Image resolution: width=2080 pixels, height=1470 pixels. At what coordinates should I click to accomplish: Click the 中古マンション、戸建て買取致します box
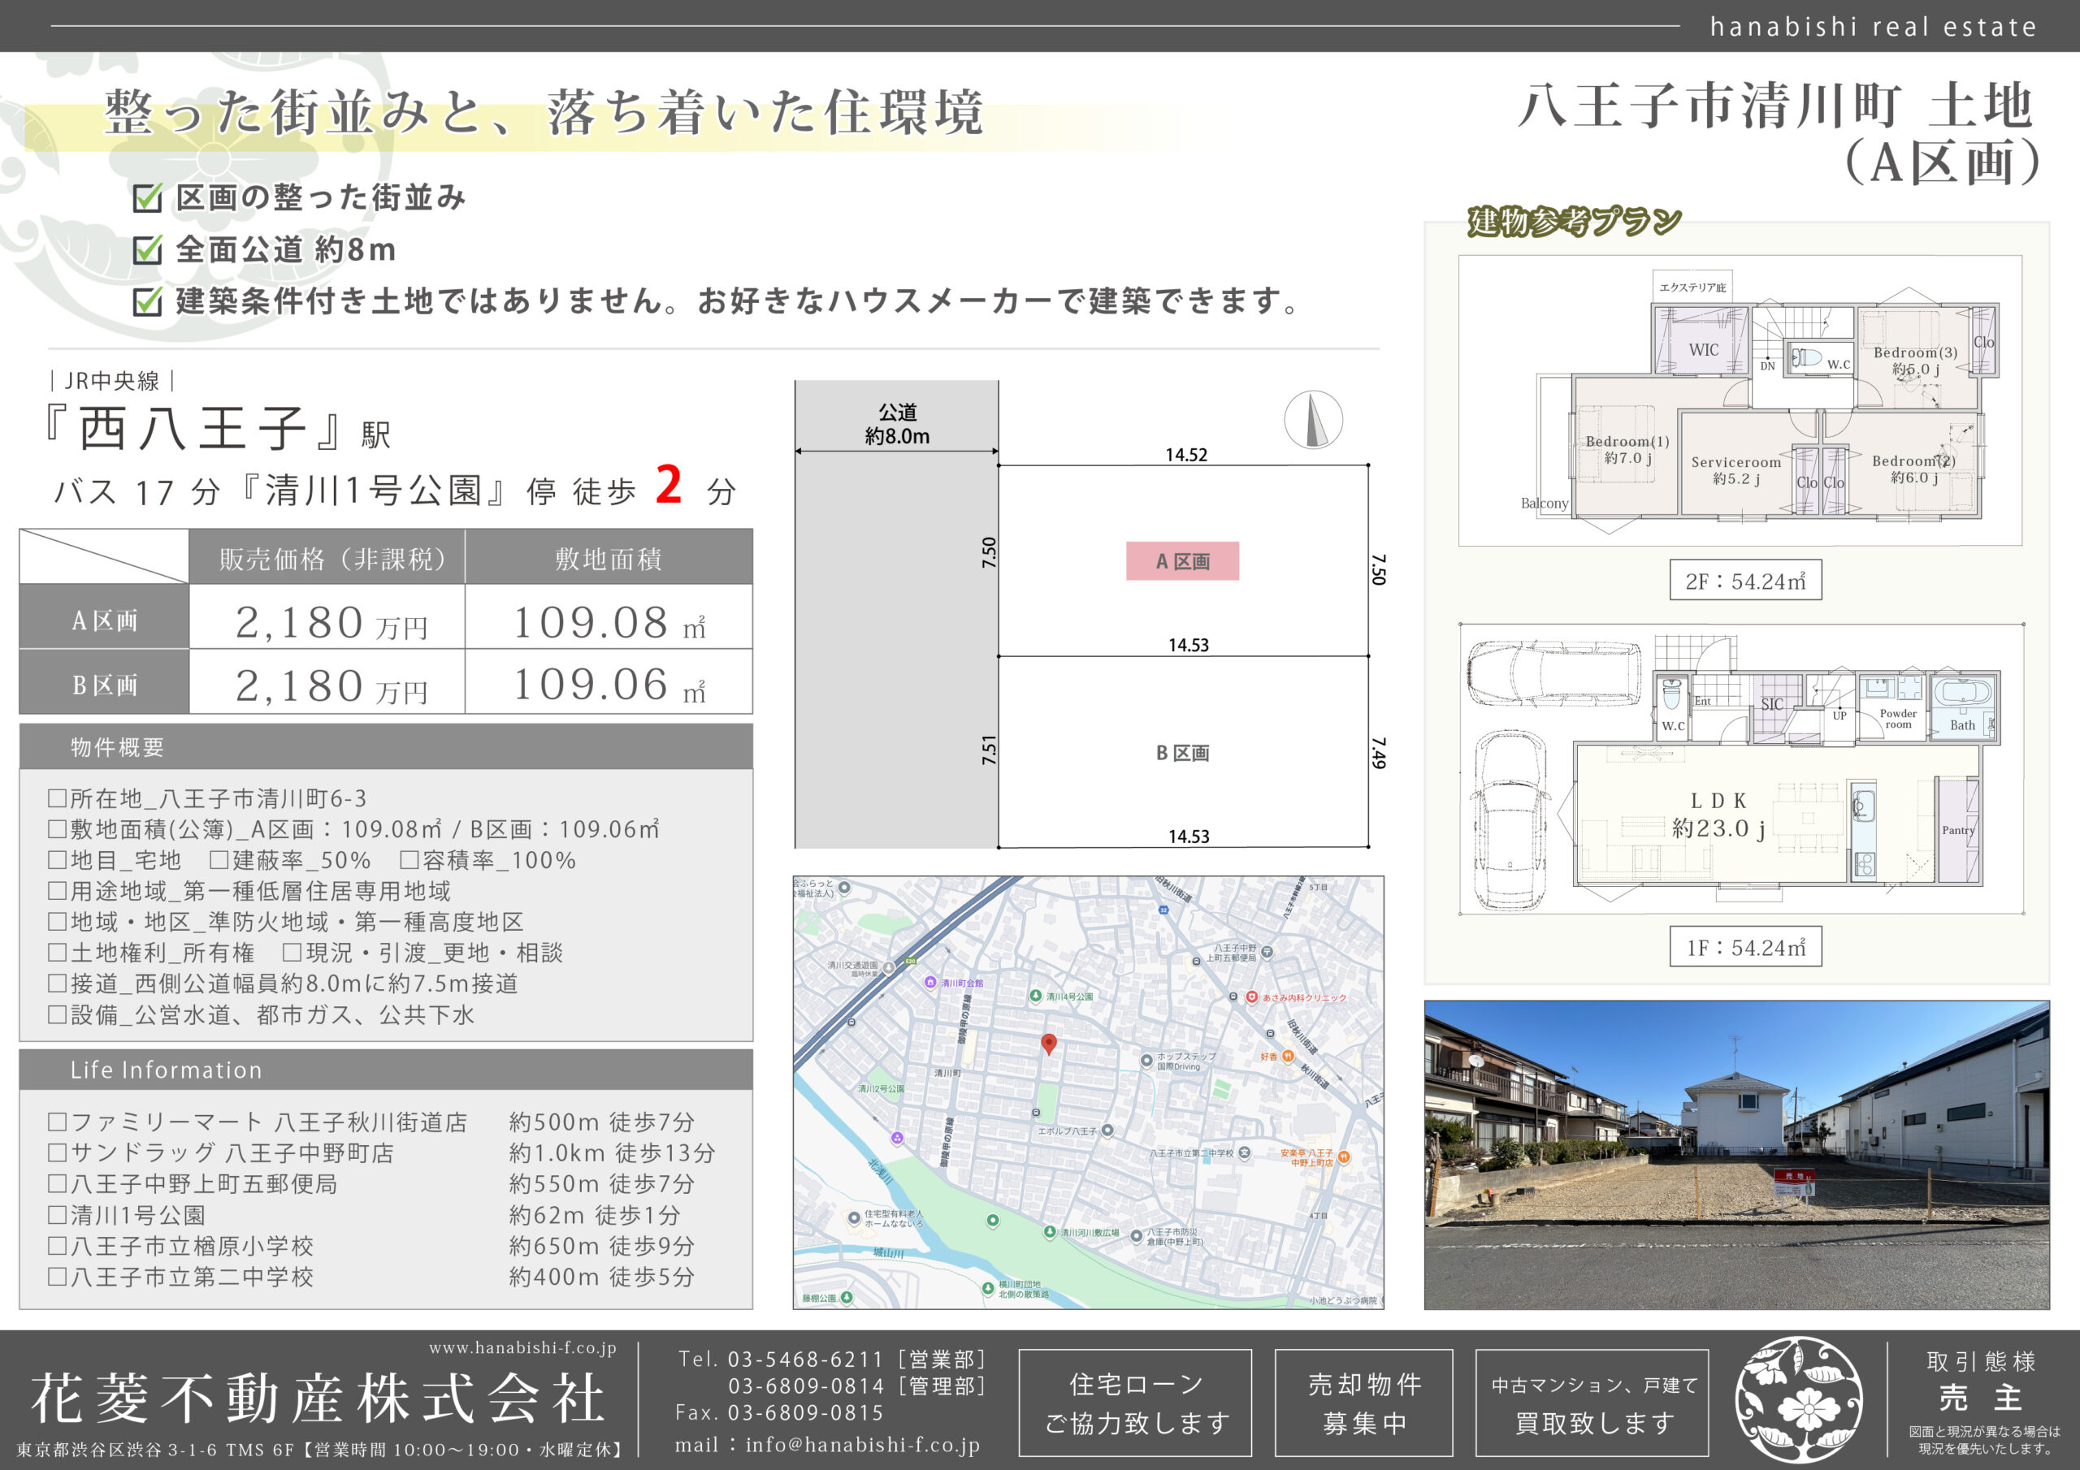1592,1402
